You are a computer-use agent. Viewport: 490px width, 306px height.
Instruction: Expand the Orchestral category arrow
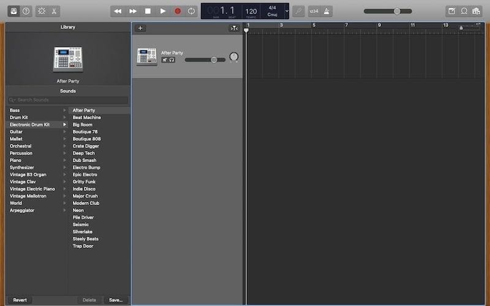[64, 146]
